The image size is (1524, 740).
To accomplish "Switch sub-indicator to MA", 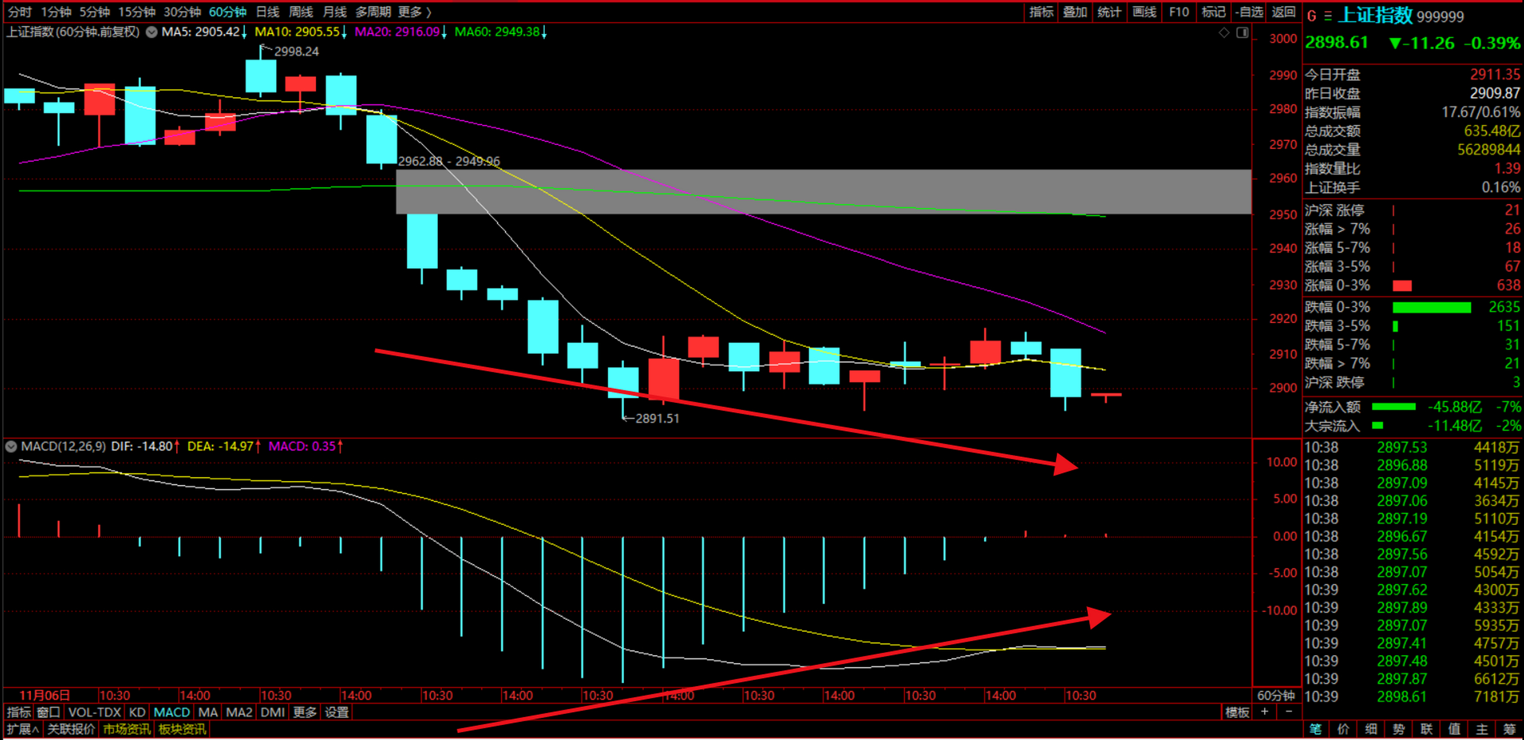I will pos(208,712).
